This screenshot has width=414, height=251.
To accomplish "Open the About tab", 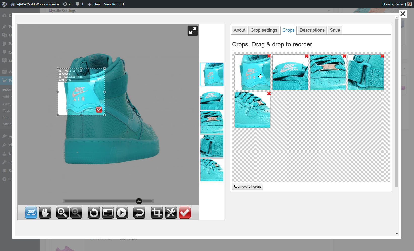I will (239, 30).
